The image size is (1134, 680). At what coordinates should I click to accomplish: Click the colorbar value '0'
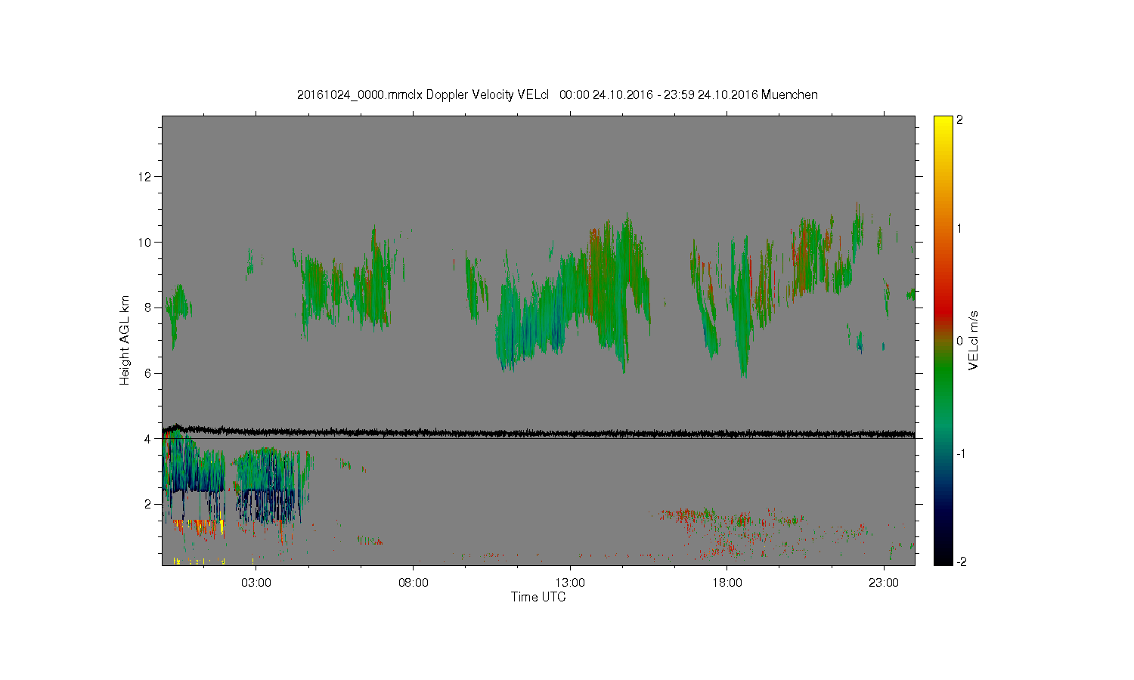[960, 341]
